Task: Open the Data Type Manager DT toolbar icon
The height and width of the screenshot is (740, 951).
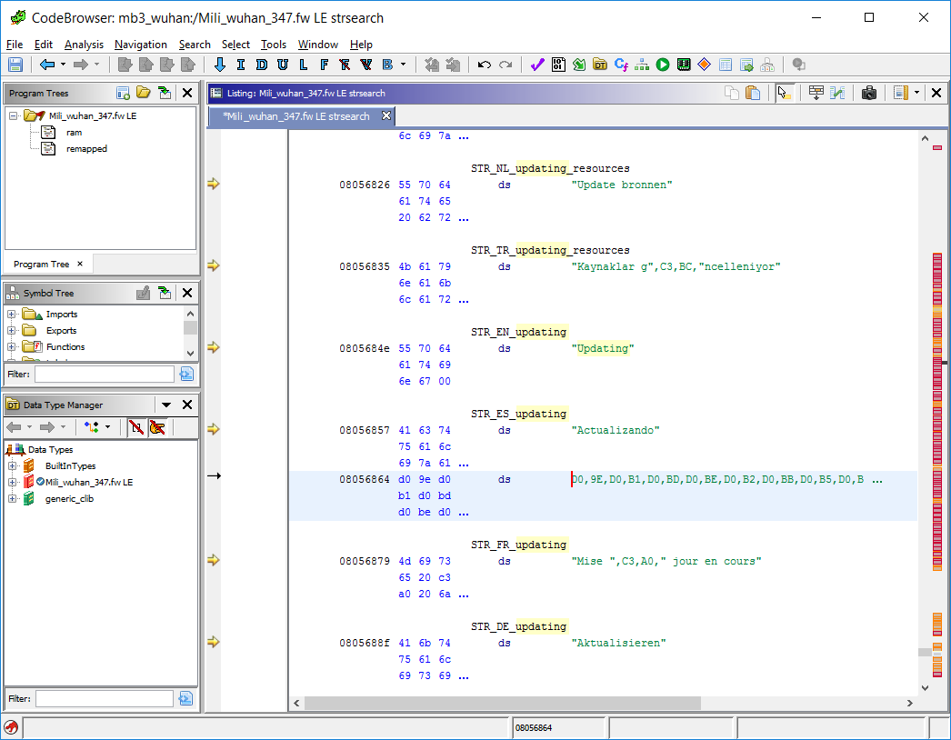Action: (600, 65)
